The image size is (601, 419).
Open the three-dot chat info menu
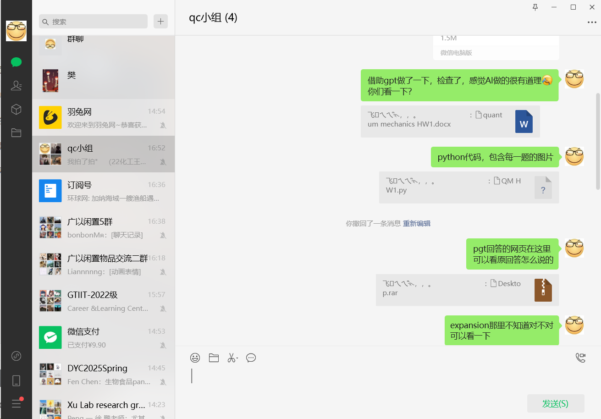[x=592, y=22]
